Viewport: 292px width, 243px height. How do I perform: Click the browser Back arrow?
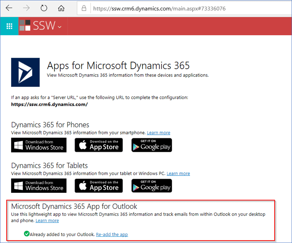coord(9,8)
